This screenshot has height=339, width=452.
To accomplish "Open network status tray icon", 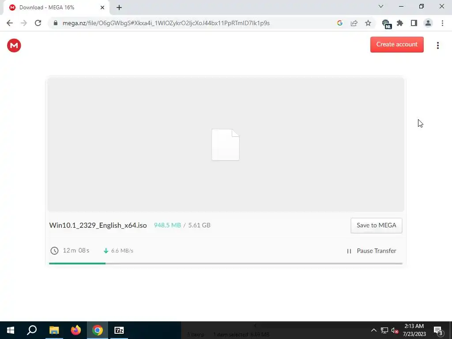I will click(x=384, y=330).
